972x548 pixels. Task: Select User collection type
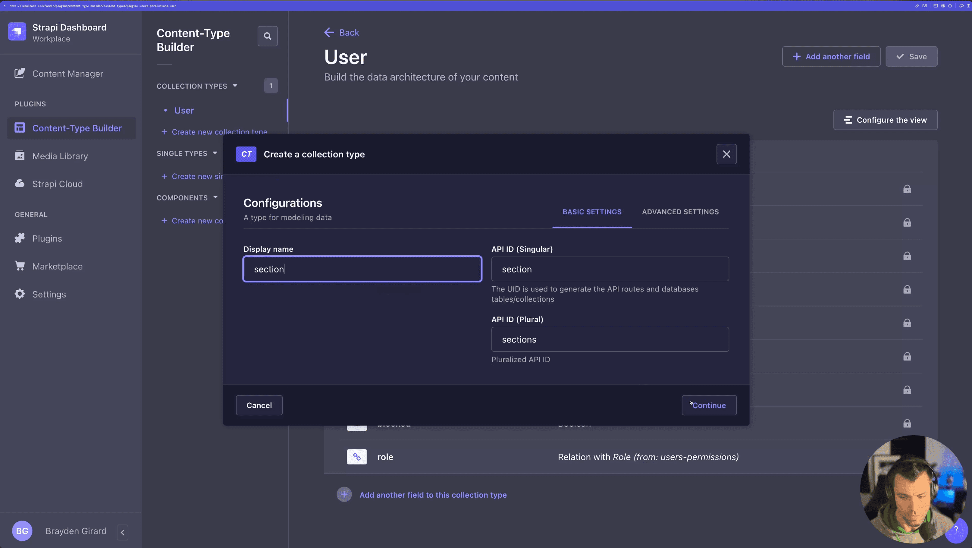pos(184,110)
